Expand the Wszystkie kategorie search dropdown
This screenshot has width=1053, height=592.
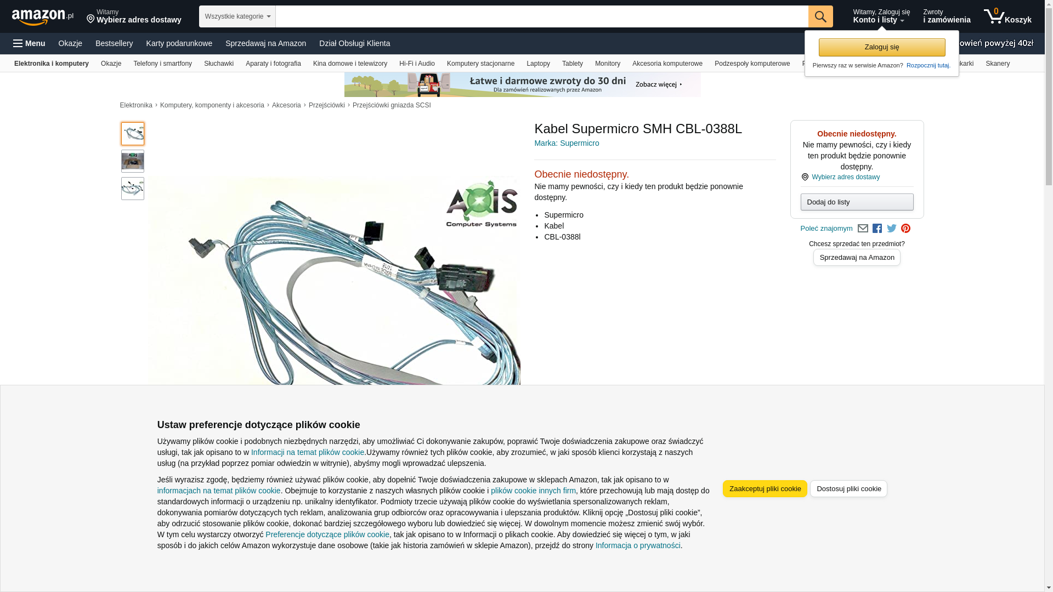point(237,16)
